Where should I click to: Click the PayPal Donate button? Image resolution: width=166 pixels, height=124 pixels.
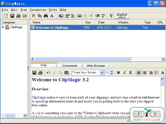click(x=122, y=16)
